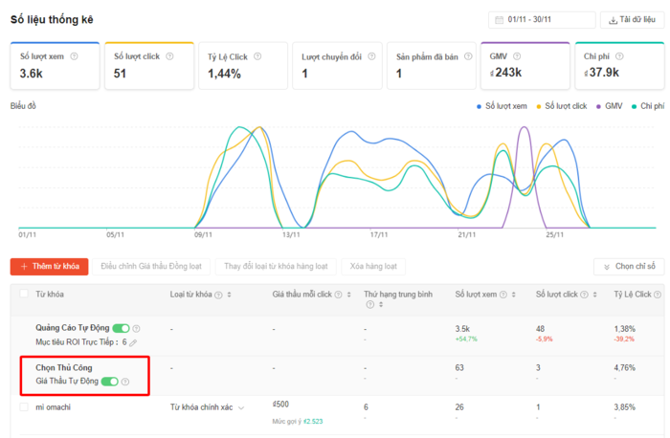Tick the checkbox for keyword mì omachi
670x438 pixels.
(24, 408)
